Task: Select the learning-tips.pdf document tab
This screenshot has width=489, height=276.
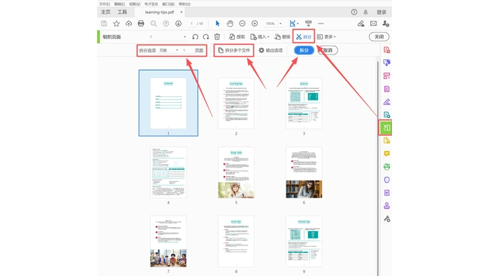Action: (x=159, y=12)
